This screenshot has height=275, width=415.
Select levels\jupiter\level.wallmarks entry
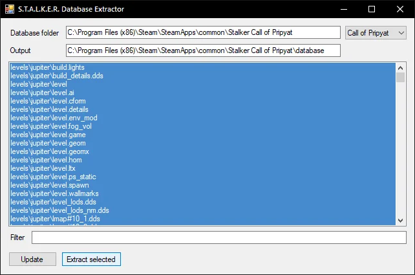(x=202, y=193)
